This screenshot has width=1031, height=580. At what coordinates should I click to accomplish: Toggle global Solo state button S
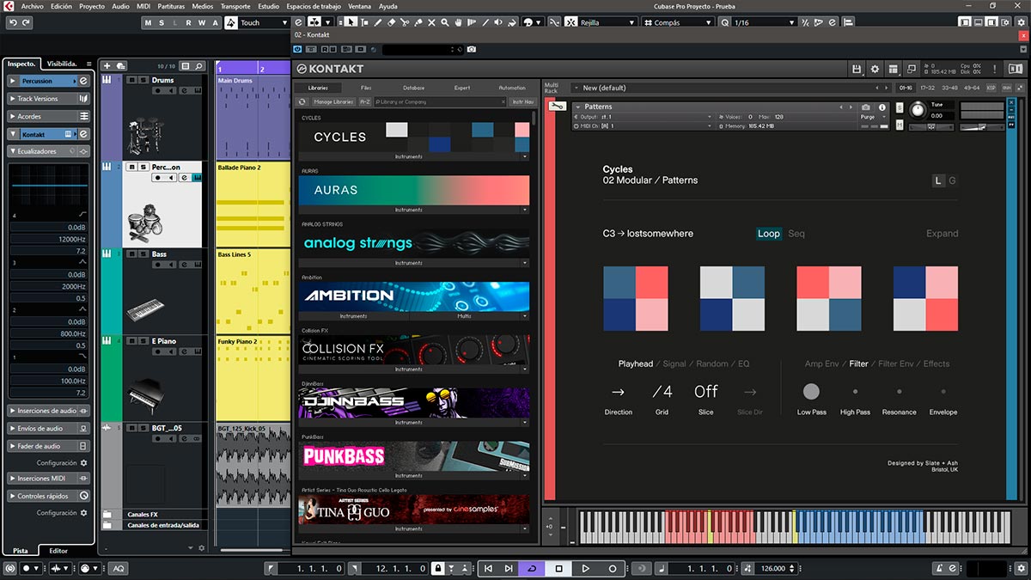click(160, 23)
